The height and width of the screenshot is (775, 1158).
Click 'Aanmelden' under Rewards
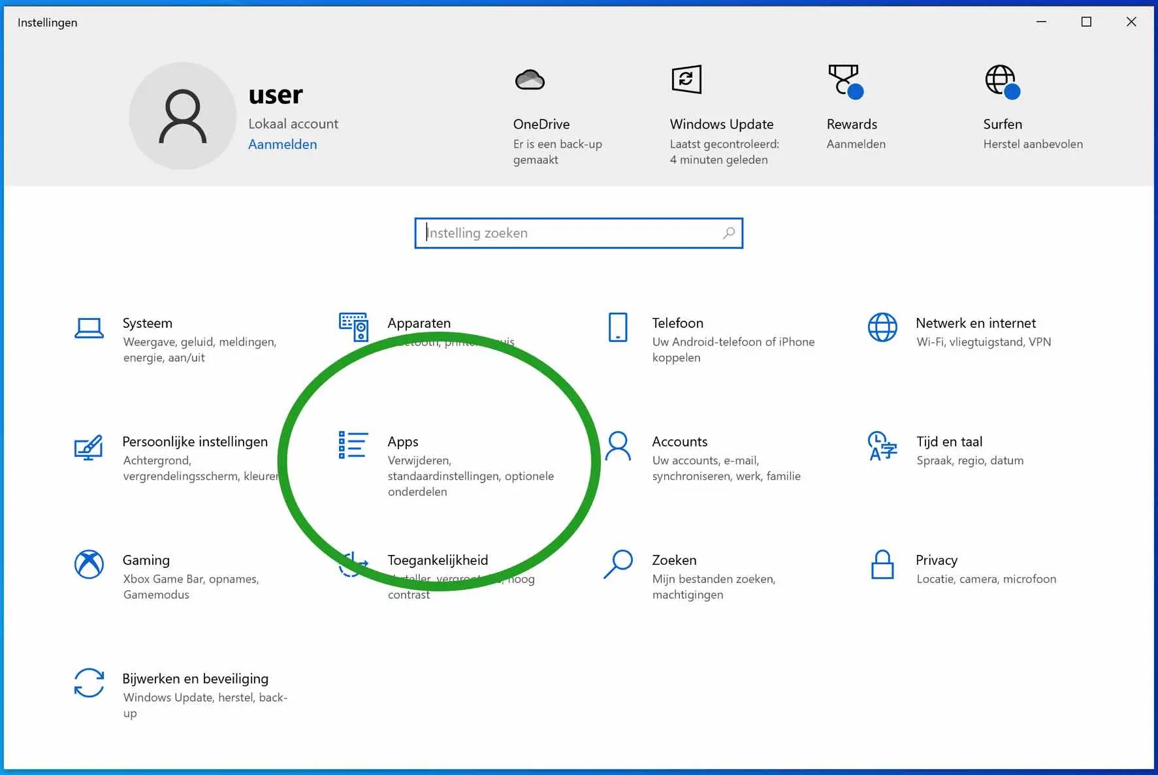856,144
